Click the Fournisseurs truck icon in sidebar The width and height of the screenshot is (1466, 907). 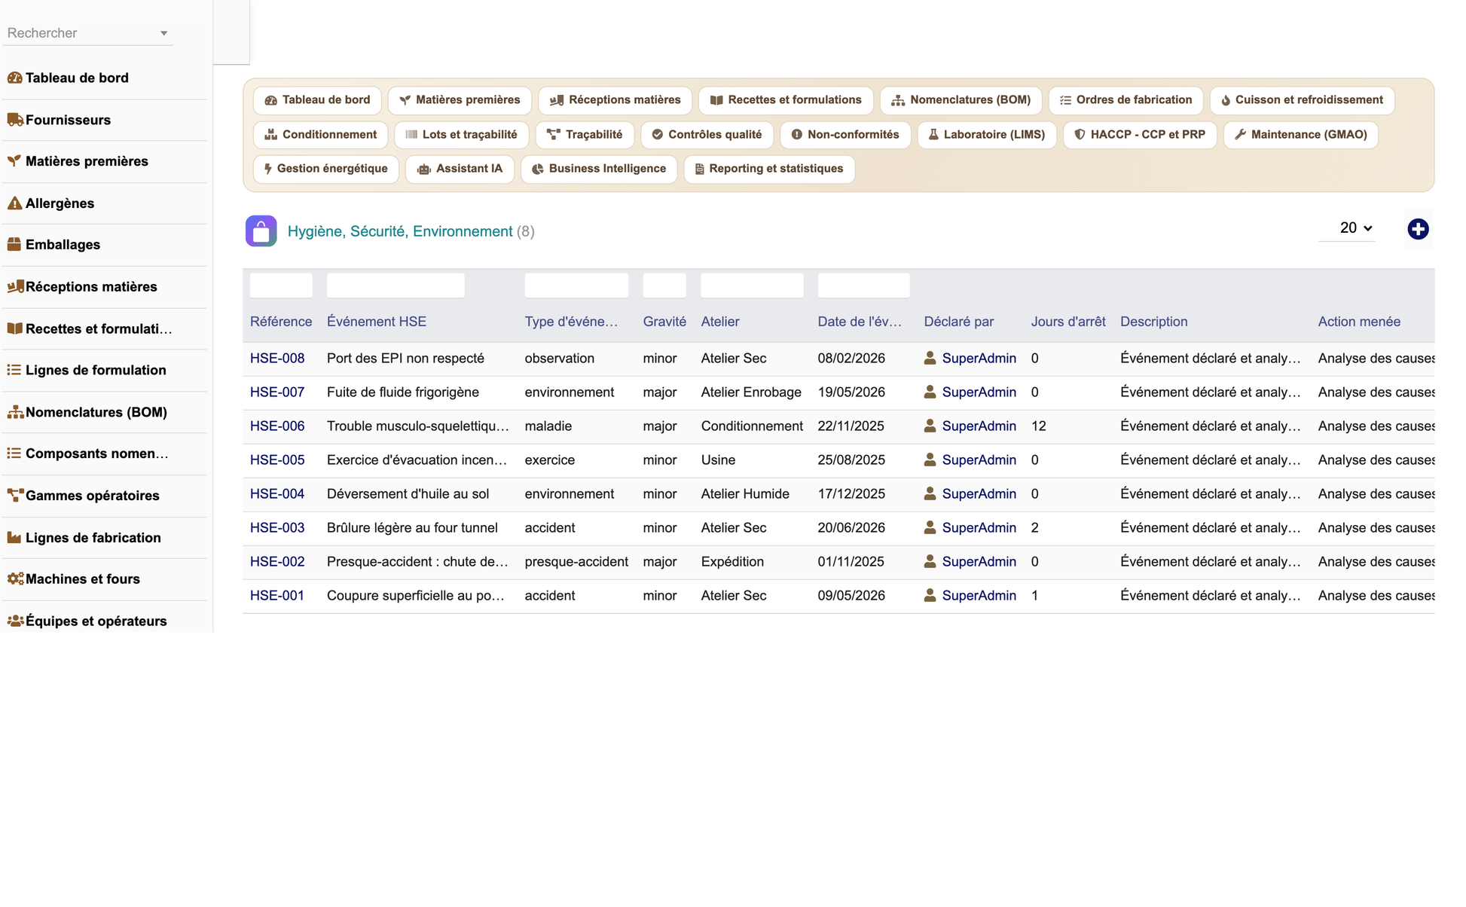pyautogui.click(x=14, y=120)
